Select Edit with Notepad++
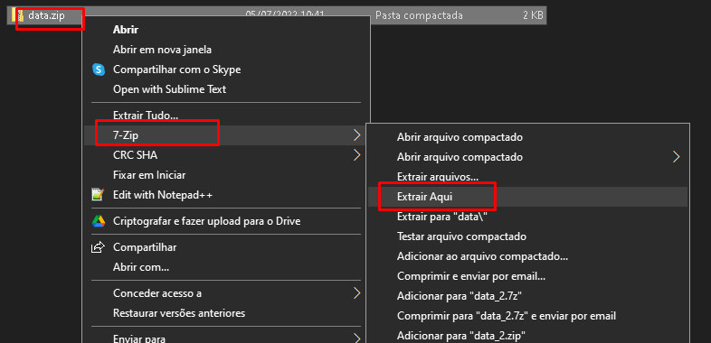This screenshot has height=343, width=711. click(163, 195)
